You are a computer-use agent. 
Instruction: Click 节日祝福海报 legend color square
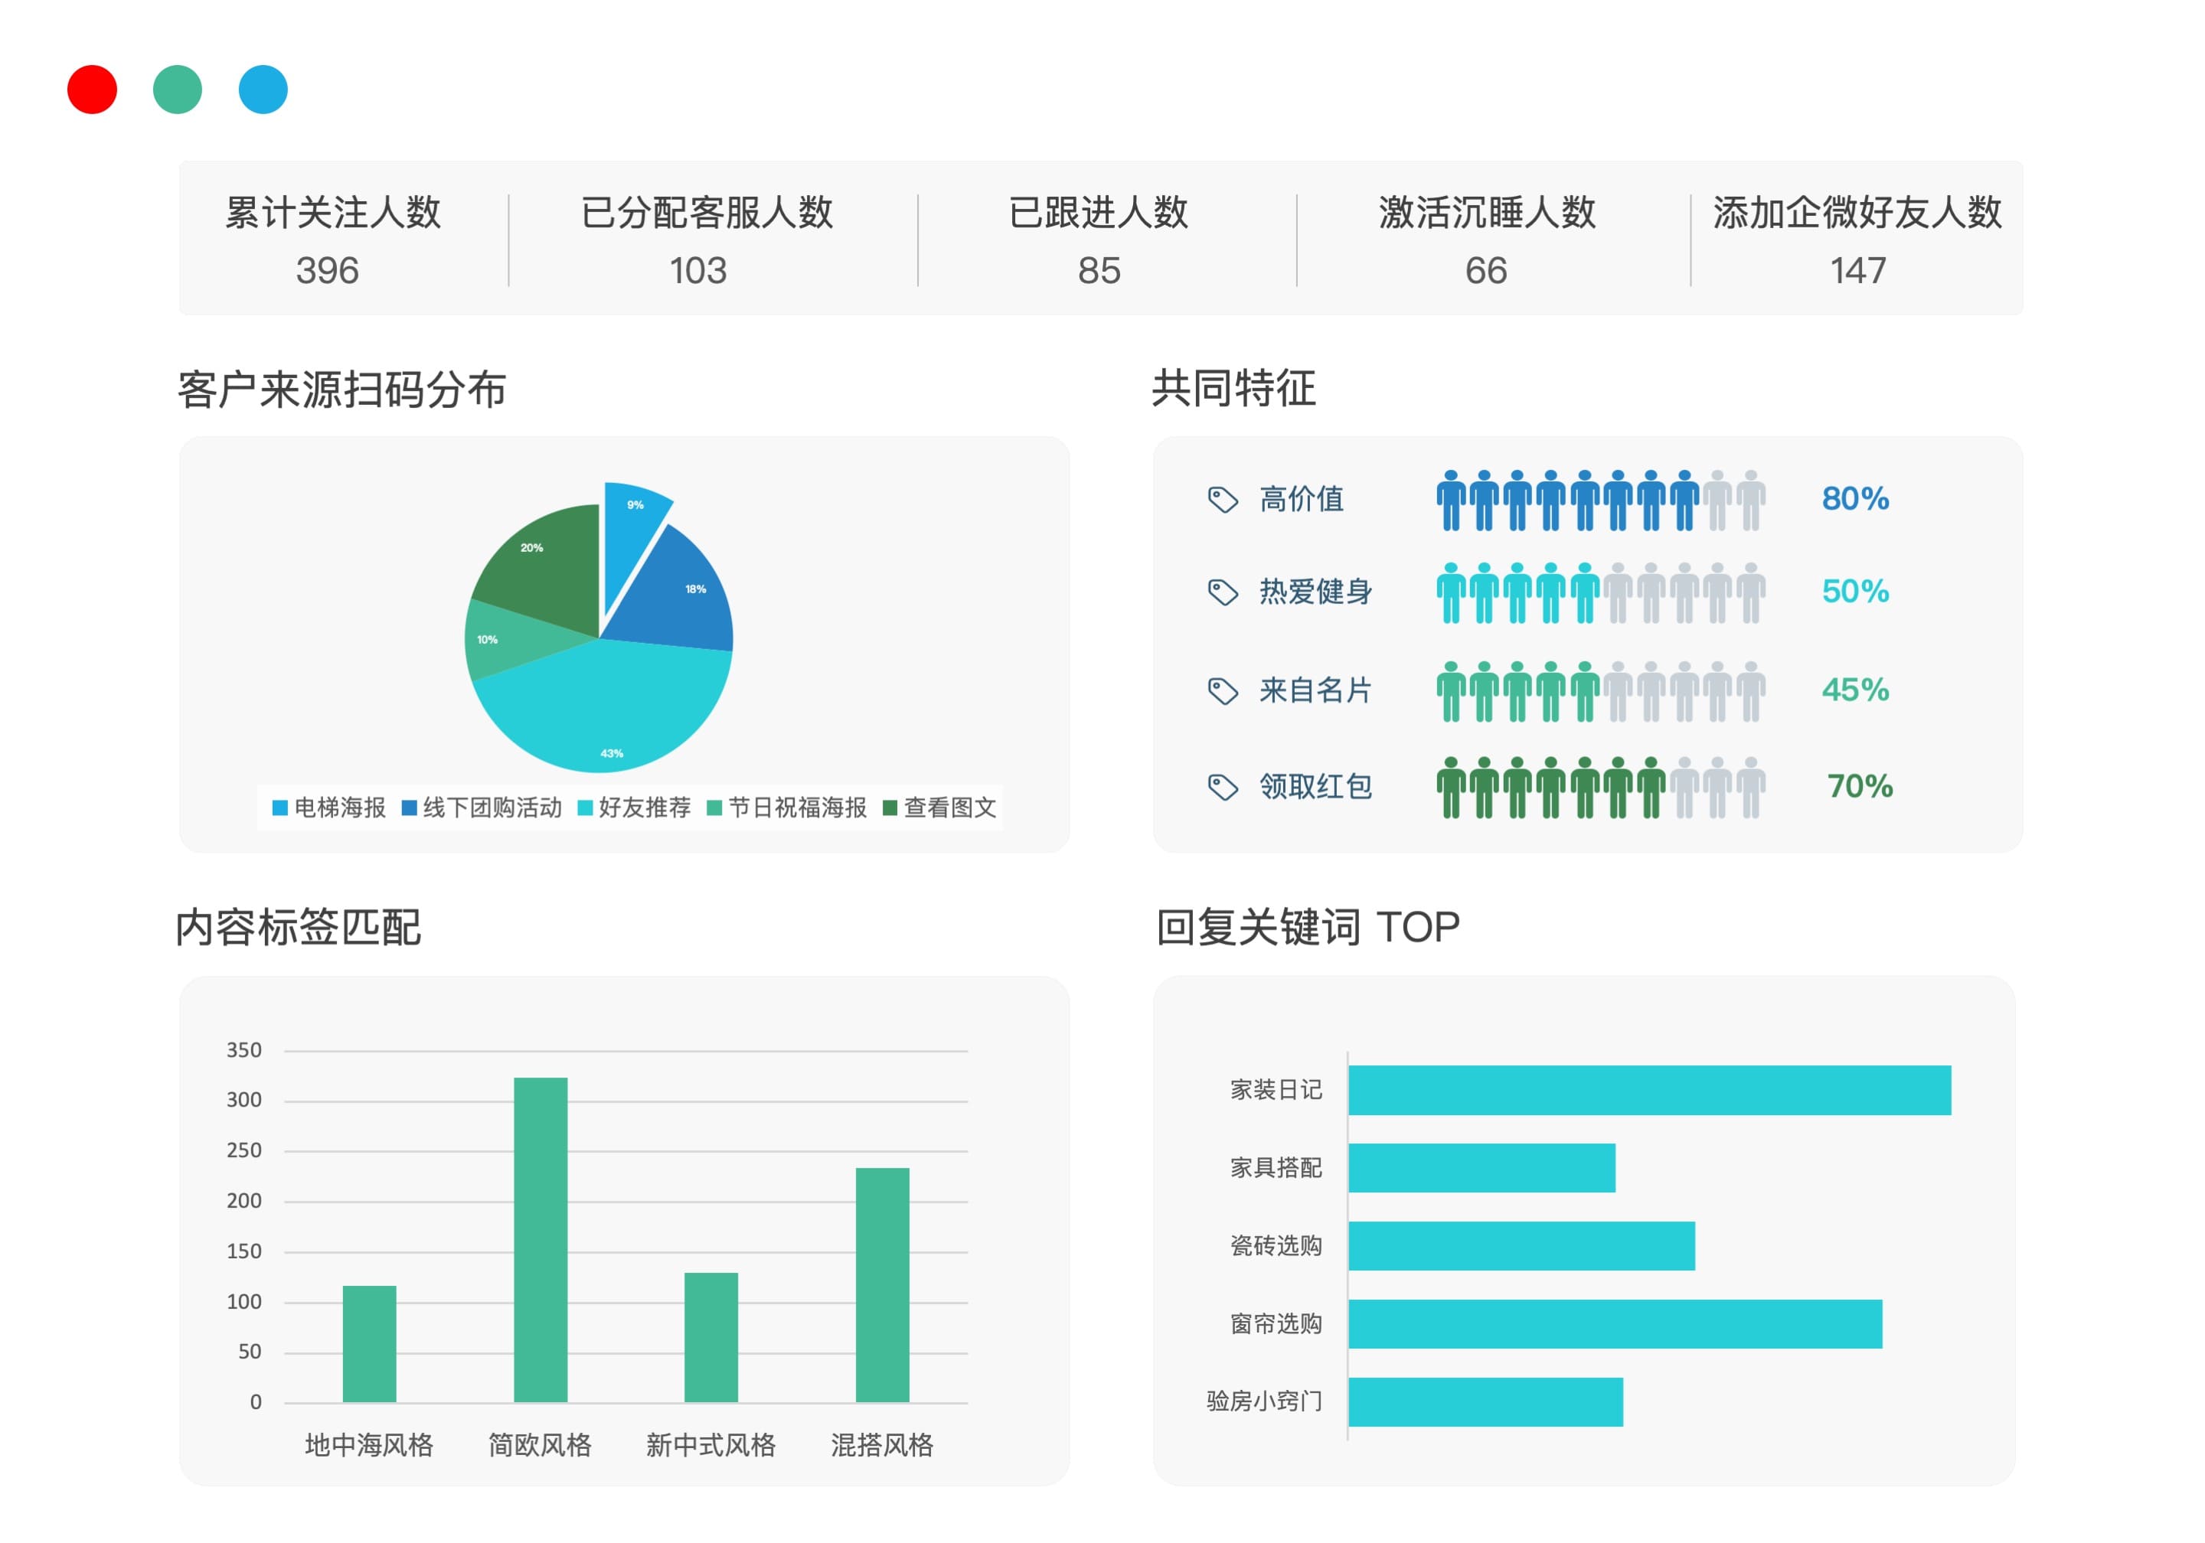coord(714,807)
